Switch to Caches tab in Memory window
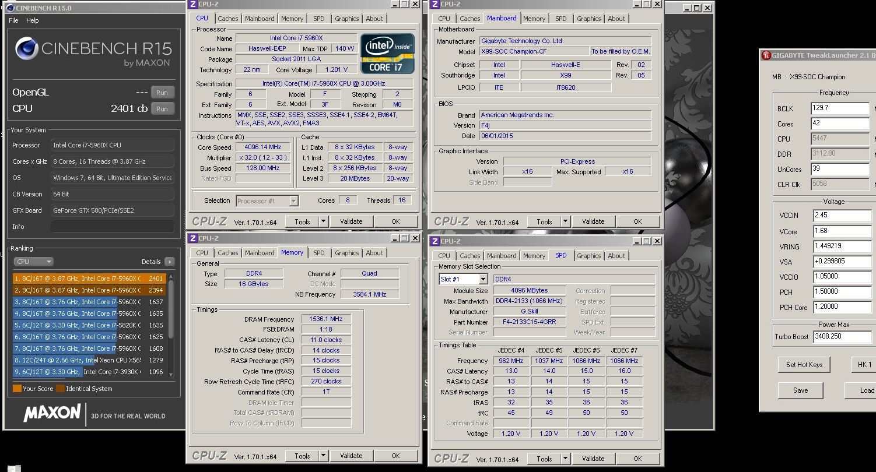The image size is (876, 472). tap(227, 253)
